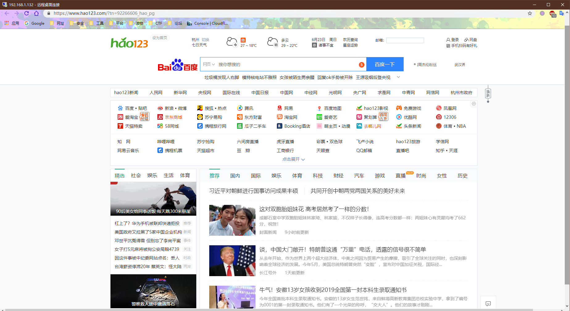Open the feedback chat icon
This screenshot has width=570, height=311.
pyautogui.click(x=488, y=304)
